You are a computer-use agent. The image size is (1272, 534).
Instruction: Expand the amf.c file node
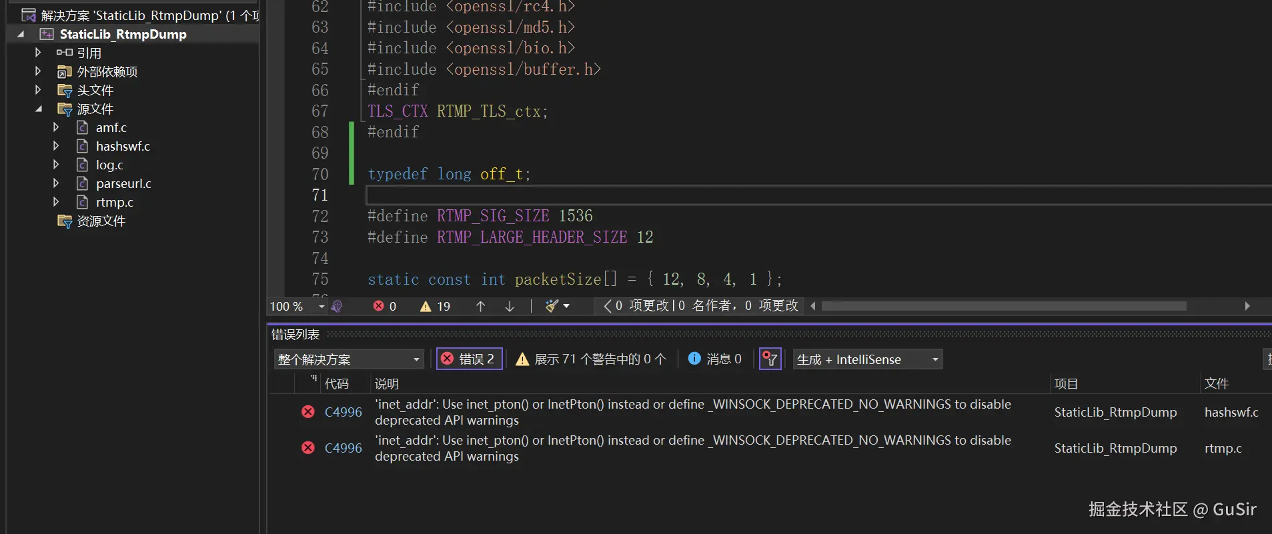pyautogui.click(x=56, y=127)
